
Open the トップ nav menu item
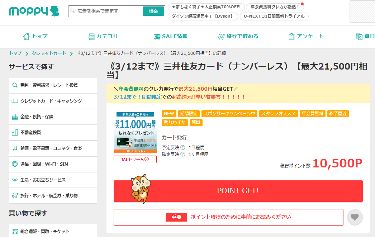click(35, 37)
